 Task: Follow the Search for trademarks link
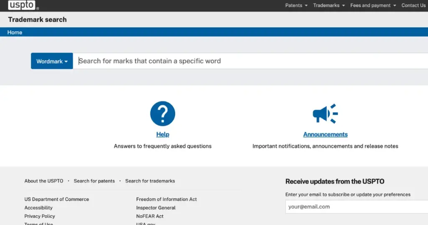tap(150, 181)
